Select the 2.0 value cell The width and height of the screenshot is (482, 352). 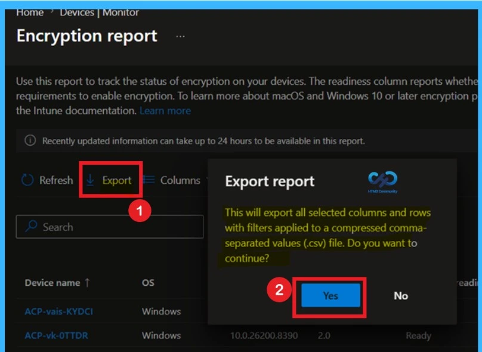click(324, 335)
